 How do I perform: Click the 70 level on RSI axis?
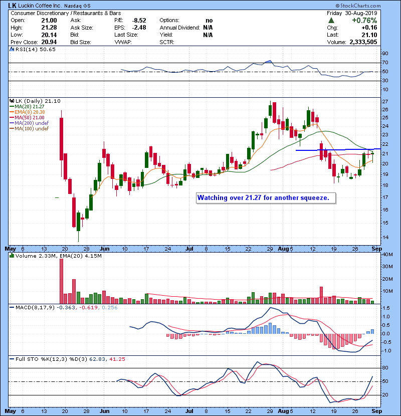pyautogui.click(x=385, y=63)
